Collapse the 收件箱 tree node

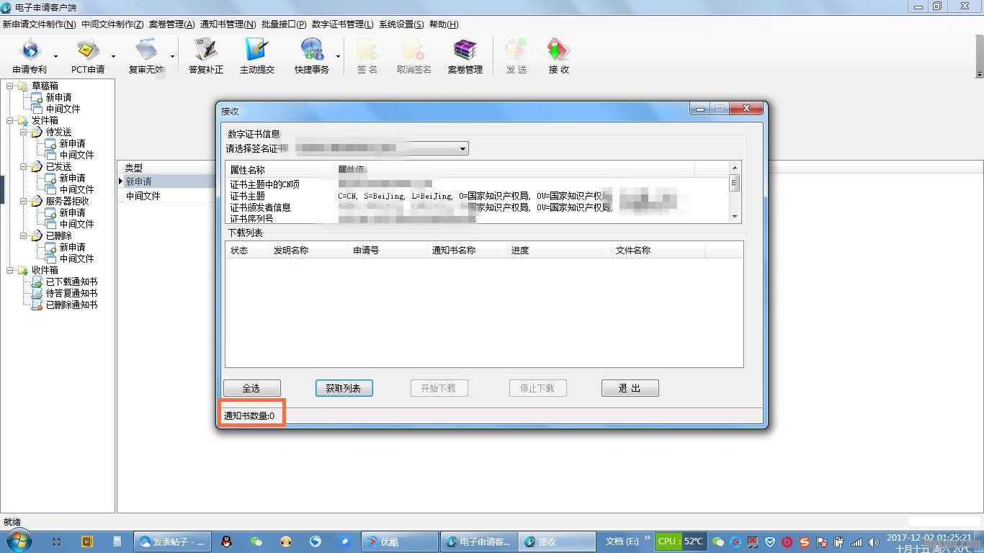click(11, 271)
